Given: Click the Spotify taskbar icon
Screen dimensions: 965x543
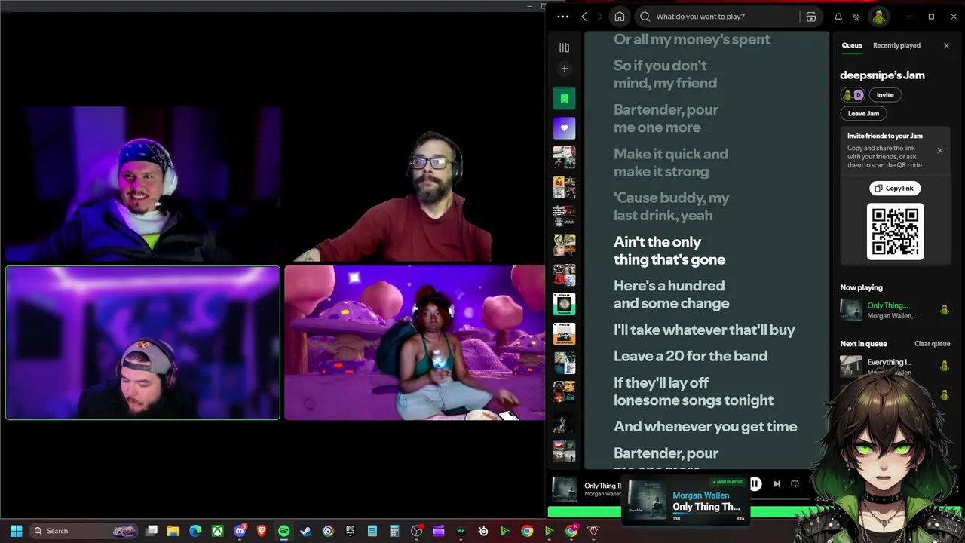Looking at the screenshot, I should [x=283, y=531].
